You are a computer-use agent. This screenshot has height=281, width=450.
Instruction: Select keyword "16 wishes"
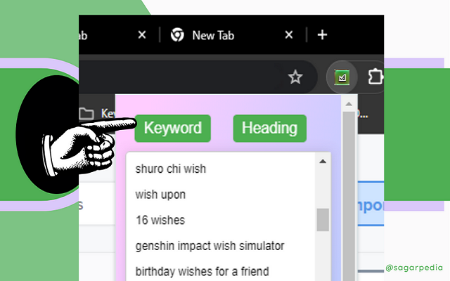[160, 220]
